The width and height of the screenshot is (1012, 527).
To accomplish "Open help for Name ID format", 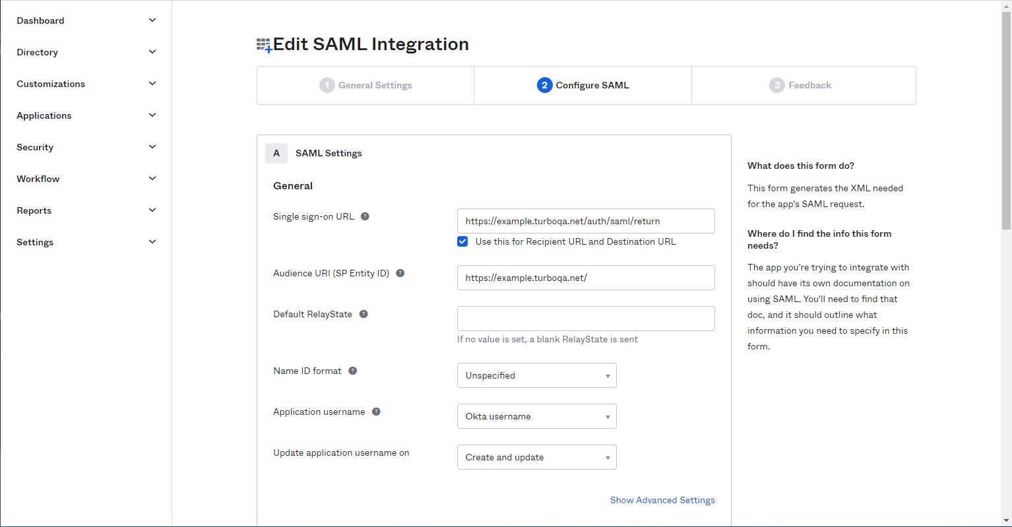I will 352,371.
